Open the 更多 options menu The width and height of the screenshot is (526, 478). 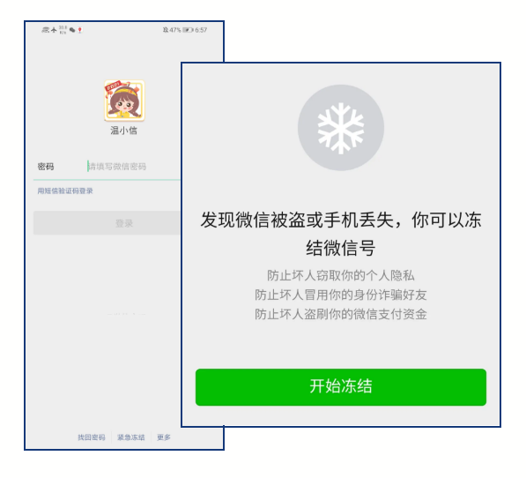[164, 437]
